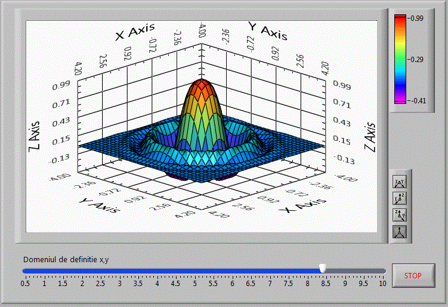Click the slider scale at 7.5

289,283
